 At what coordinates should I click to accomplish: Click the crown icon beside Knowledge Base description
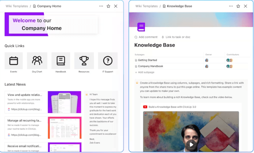pos(137,83)
